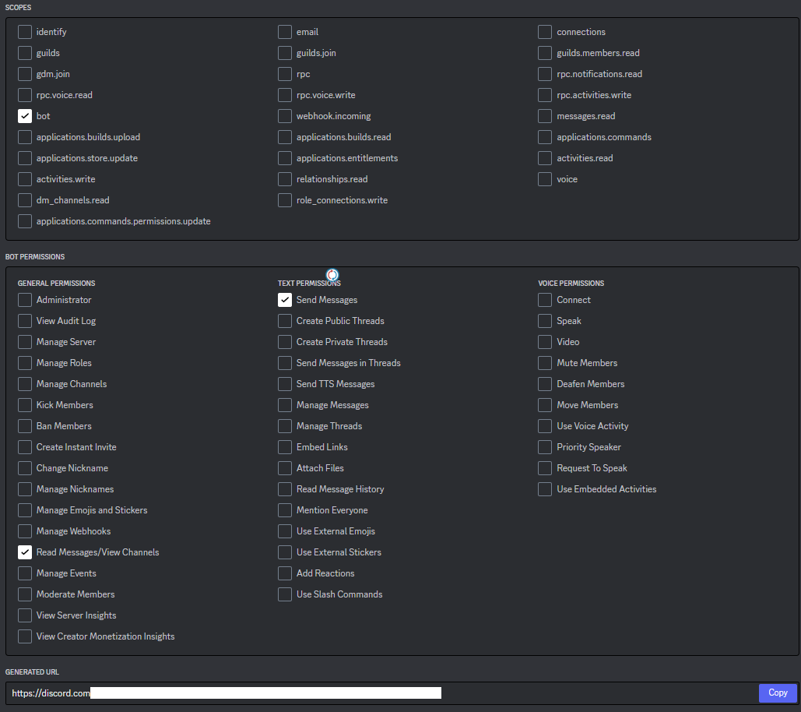Screen dimensions: 801x712
Task: Tick View Server Insights permission
Action: [x=25, y=615]
